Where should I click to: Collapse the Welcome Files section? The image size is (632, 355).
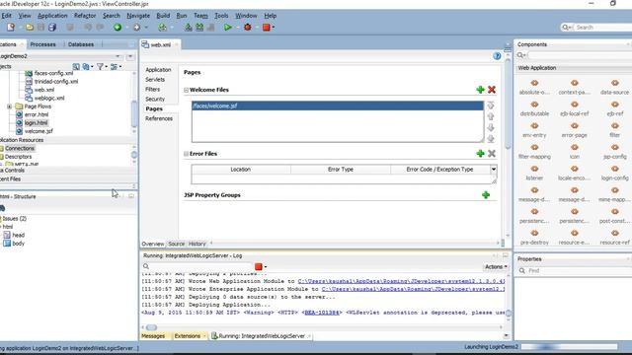pyautogui.click(x=186, y=90)
